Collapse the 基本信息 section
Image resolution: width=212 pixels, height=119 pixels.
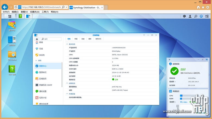(x=67, y=44)
